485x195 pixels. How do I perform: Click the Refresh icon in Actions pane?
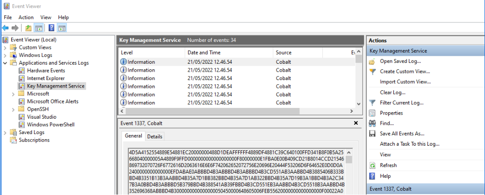click(372, 165)
